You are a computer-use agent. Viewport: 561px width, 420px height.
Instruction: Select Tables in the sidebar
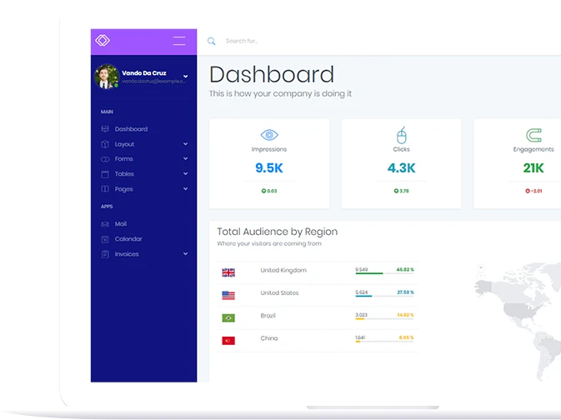(x=124, y=174)
